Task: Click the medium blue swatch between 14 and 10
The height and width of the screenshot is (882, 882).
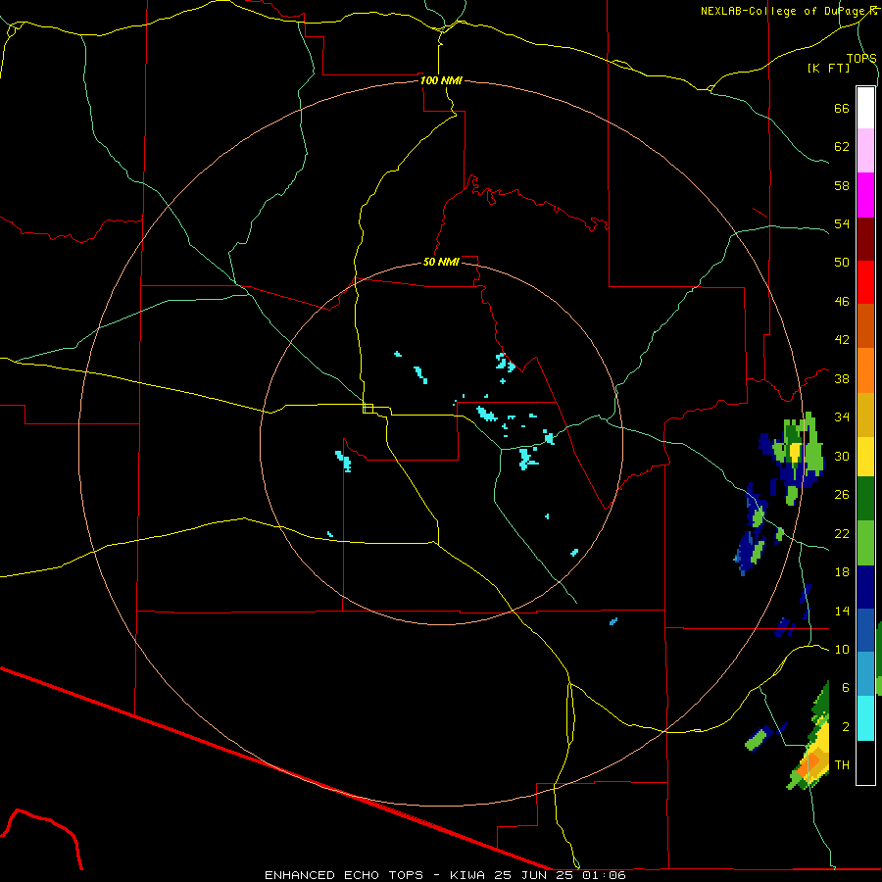Action: point(865,630)
